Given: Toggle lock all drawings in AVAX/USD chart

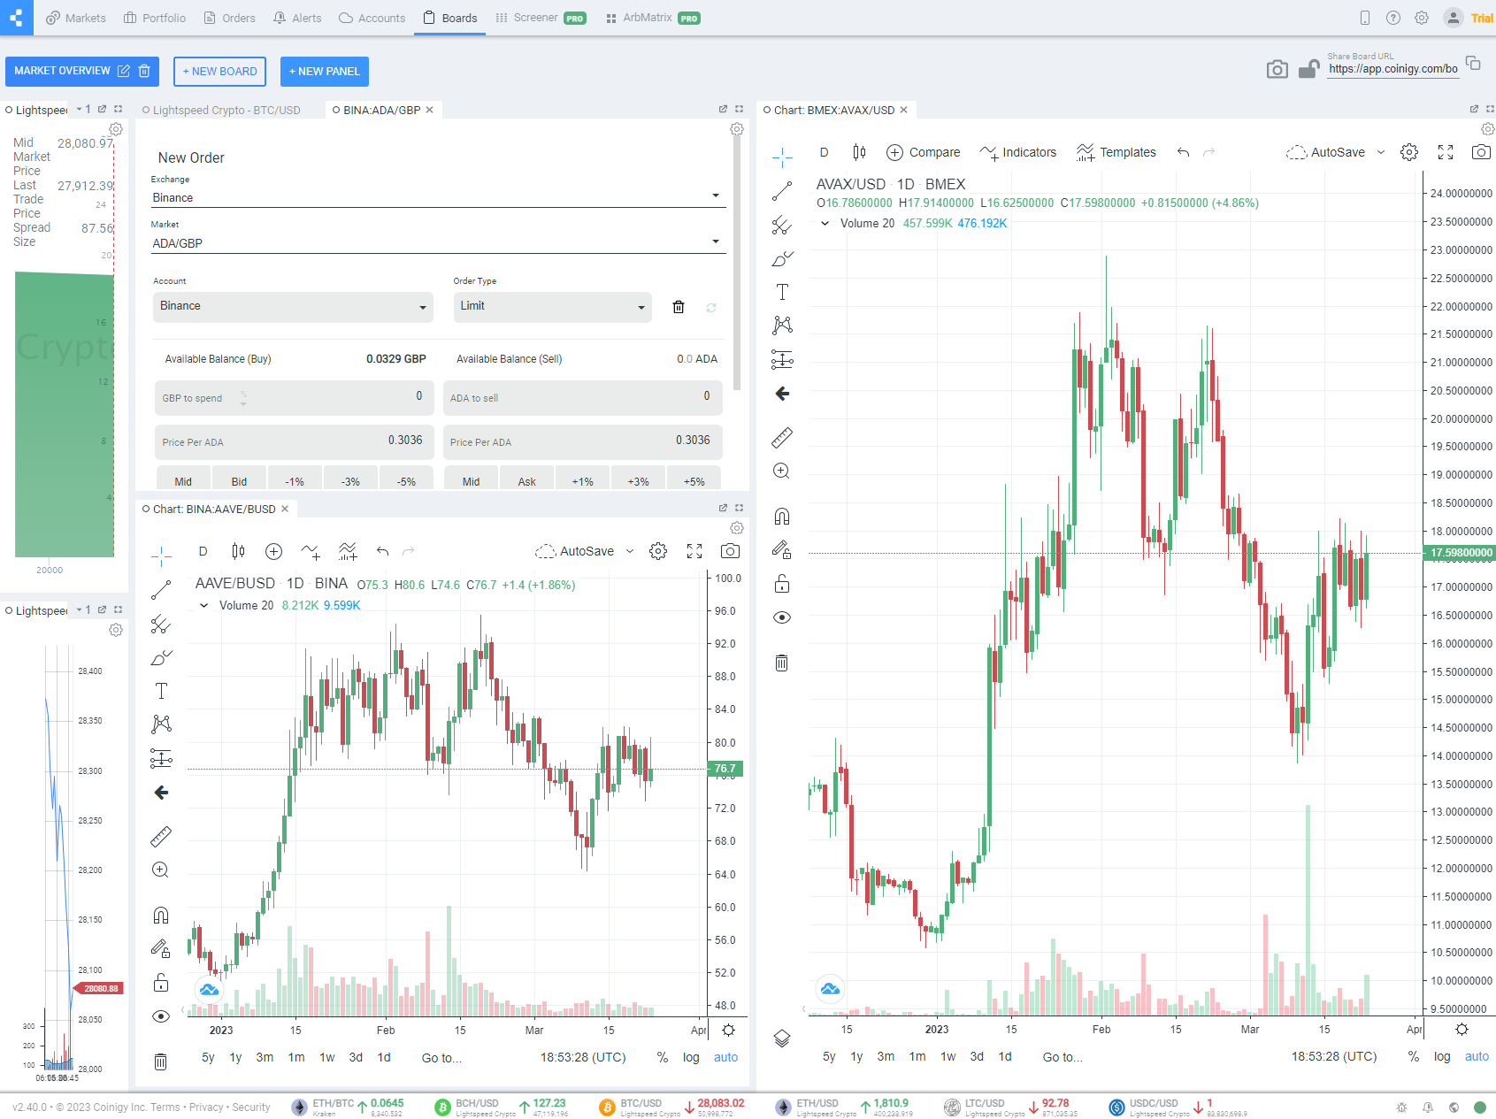Looking at the screenshot, I should [782, 584].
